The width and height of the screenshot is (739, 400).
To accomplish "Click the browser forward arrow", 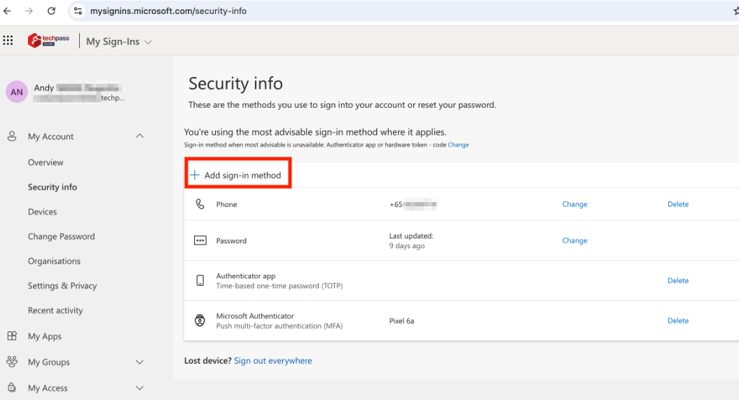I will 29,11.
